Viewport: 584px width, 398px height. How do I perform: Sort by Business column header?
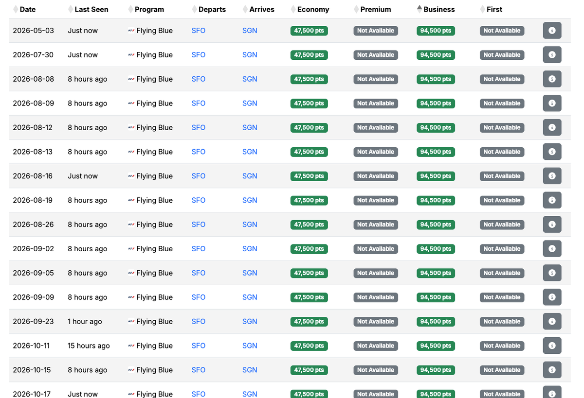click(x=438, y=9)
